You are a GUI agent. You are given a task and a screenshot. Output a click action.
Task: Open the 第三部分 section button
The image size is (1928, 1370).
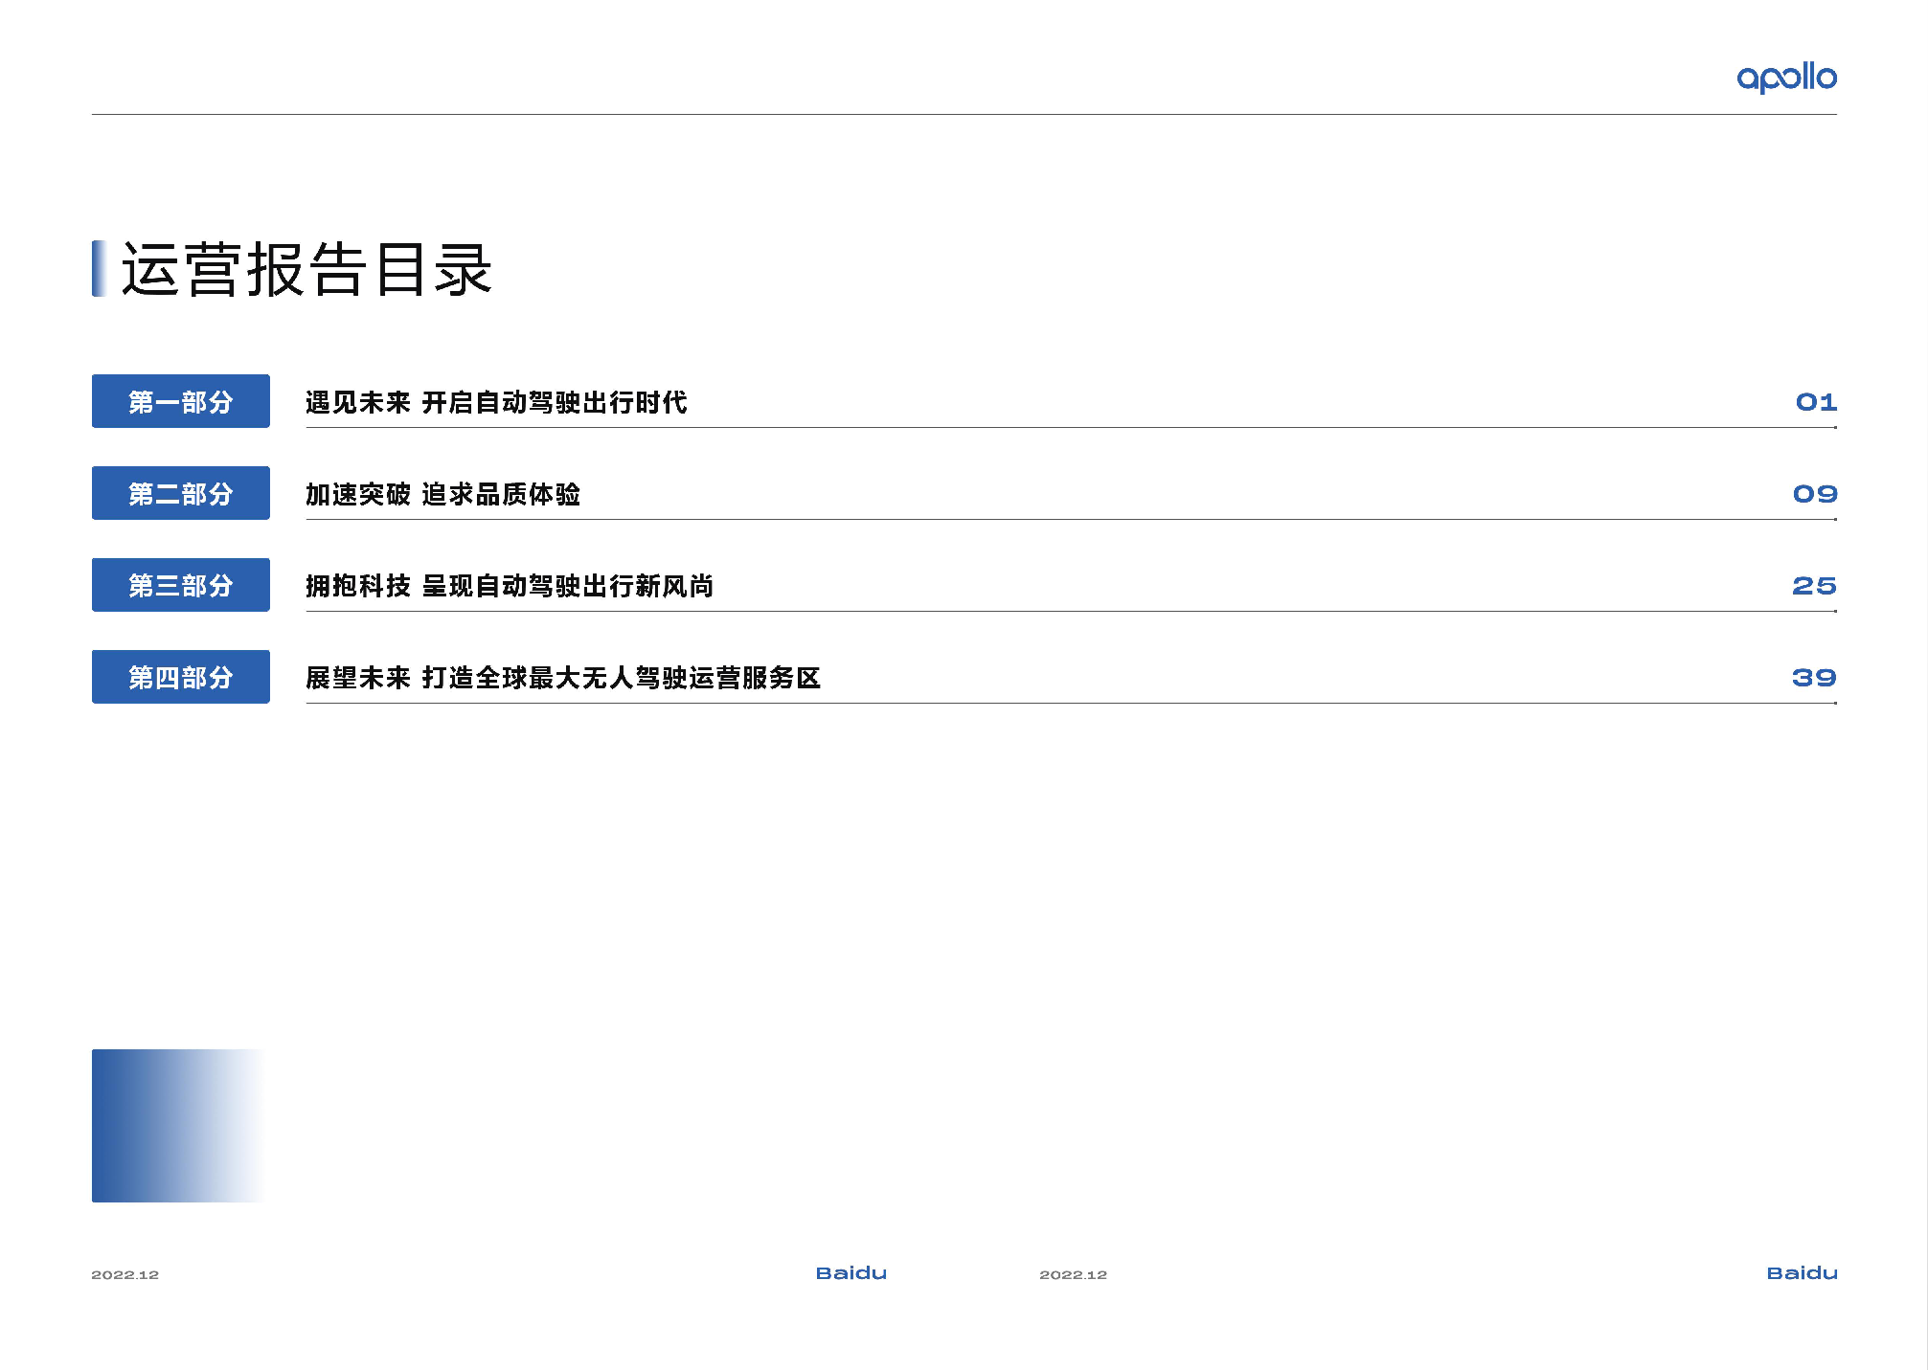[181, 585]
